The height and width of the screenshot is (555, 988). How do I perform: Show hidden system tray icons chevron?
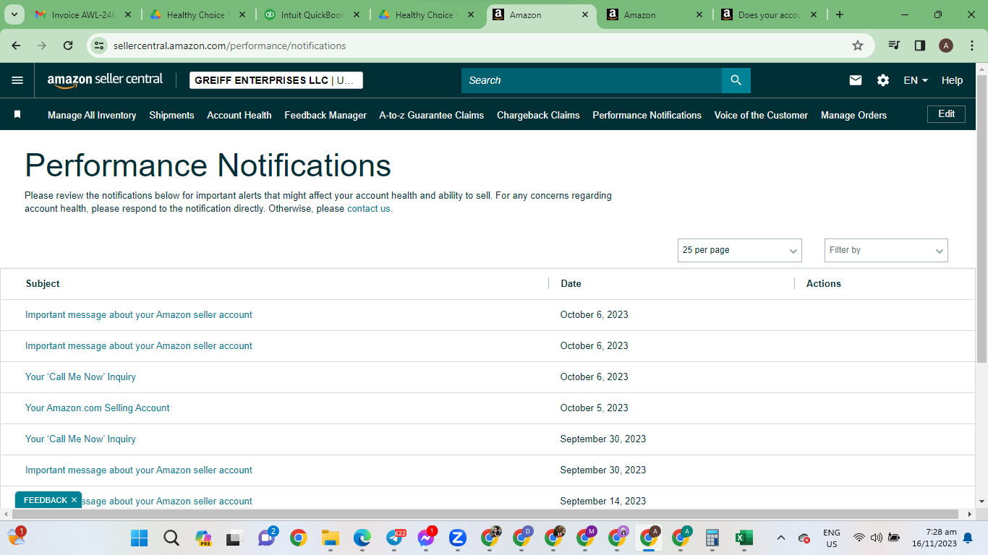pyautogui.click(x=781, y=538)
